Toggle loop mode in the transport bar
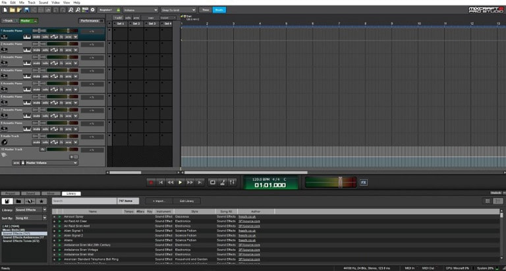Image resolution: width=506 pixels, height=271 pixels. [212, 182]
